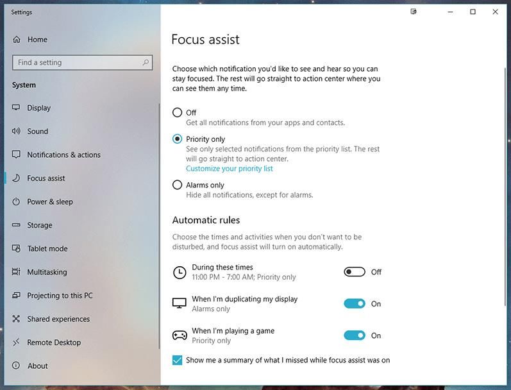This screenshot has width=511, height=390.
Task: Click the Display monitor icon
Action: click(x=16, y=107)
